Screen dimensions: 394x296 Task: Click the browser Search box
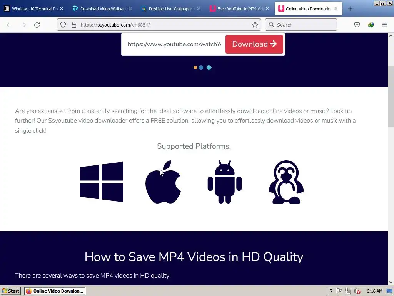pos(301,25)
